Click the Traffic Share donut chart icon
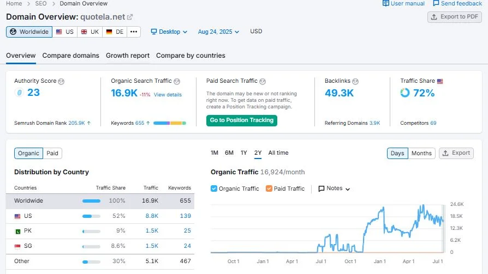 click(x=404, y=93)
